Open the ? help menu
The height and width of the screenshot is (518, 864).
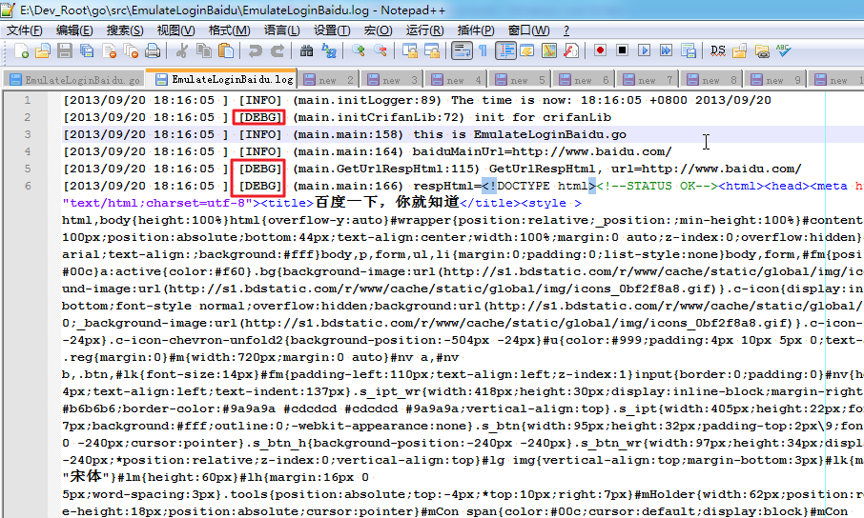click(566, 30)
